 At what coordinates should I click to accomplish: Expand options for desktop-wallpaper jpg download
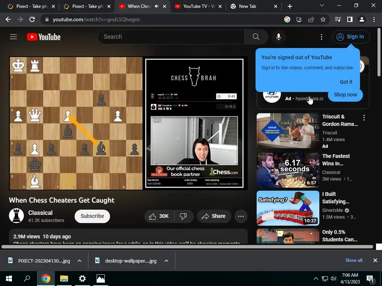166,261
